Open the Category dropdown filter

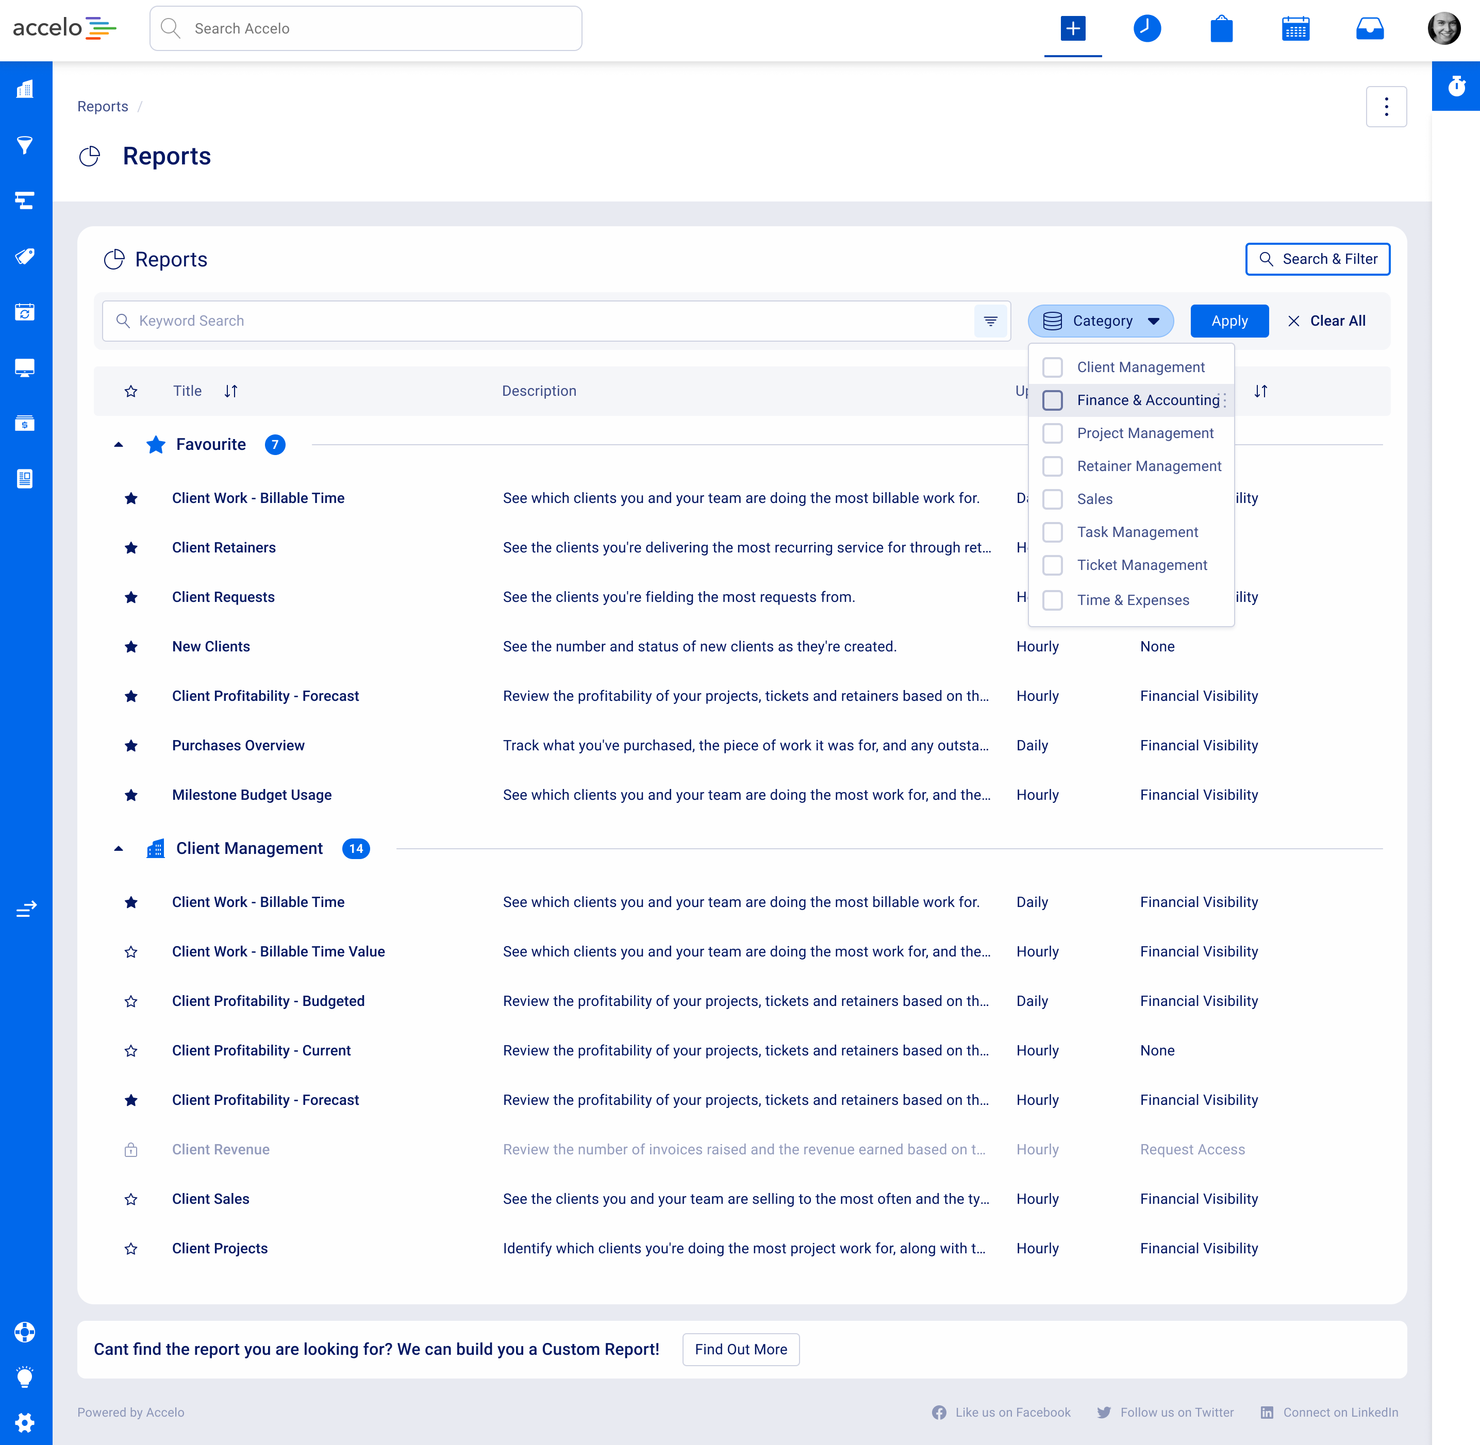[1101, 321]
